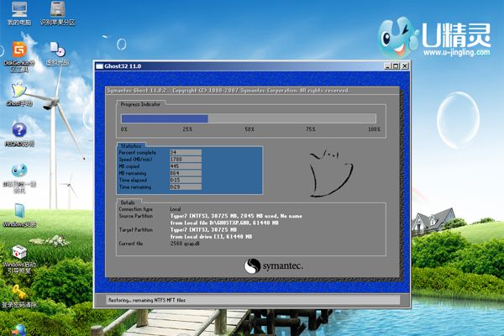Launch the Ghost手动 desktop shortcut
Image resolution: width=504 pixels, height=336 pixels.
(17, 91)
